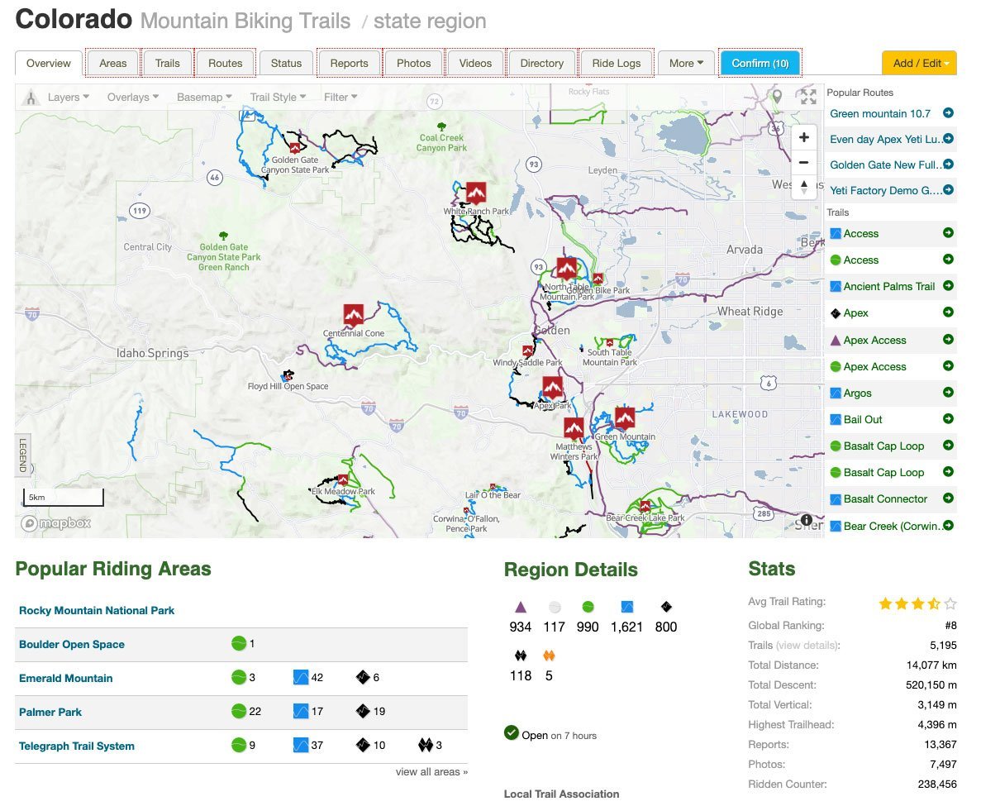
Task: Click the average trail rating stars
Action: (x=917, y=603)
